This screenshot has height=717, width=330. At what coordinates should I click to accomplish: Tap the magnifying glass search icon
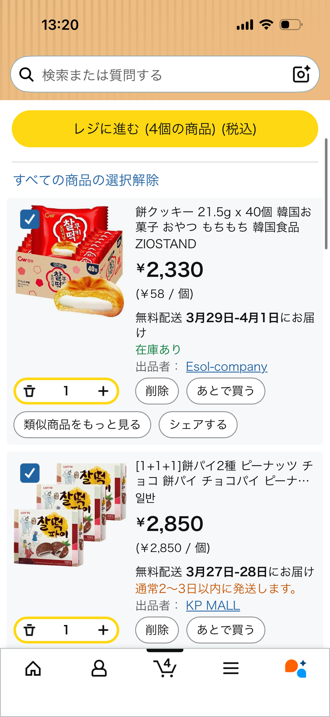[26, 75]
